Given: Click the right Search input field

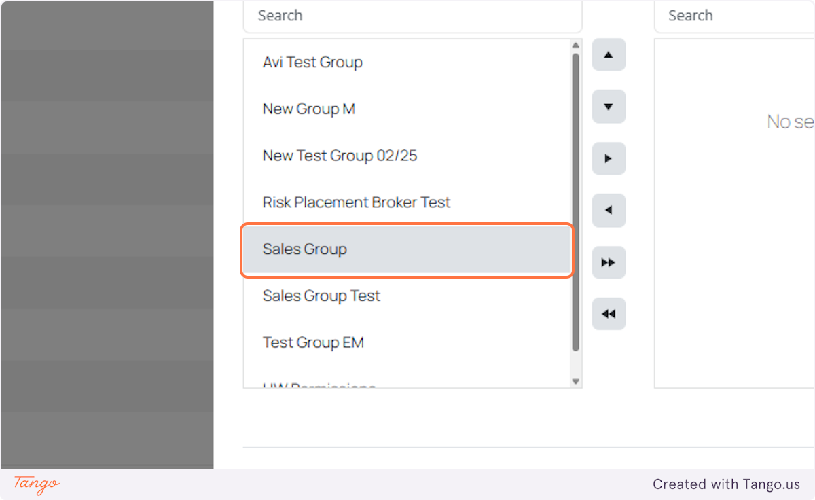Looking at the screenshot, I should pyautogui.click(x=733, y=15).
